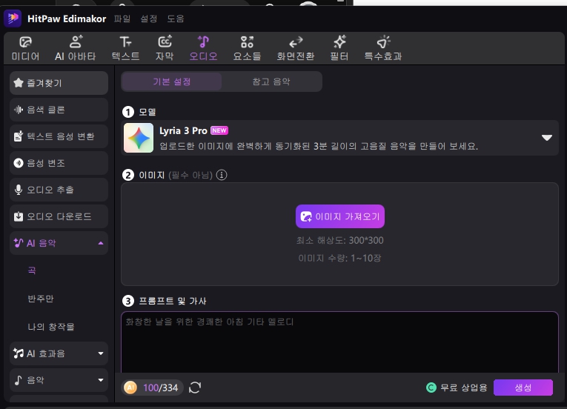The image size is (567, 409).
Task: Click the info icon beside 이미지
Action: [x=222, y=175]
